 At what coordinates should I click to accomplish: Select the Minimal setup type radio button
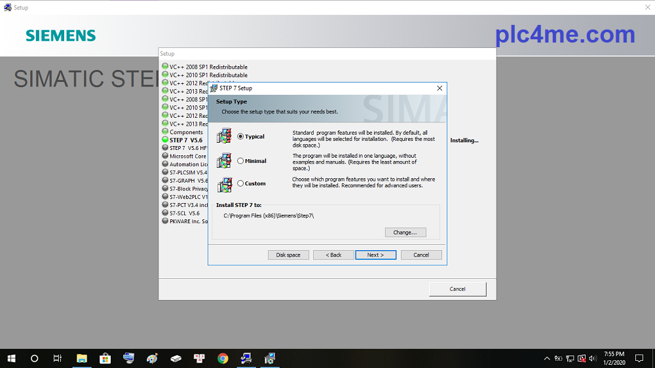pos(240,161)
